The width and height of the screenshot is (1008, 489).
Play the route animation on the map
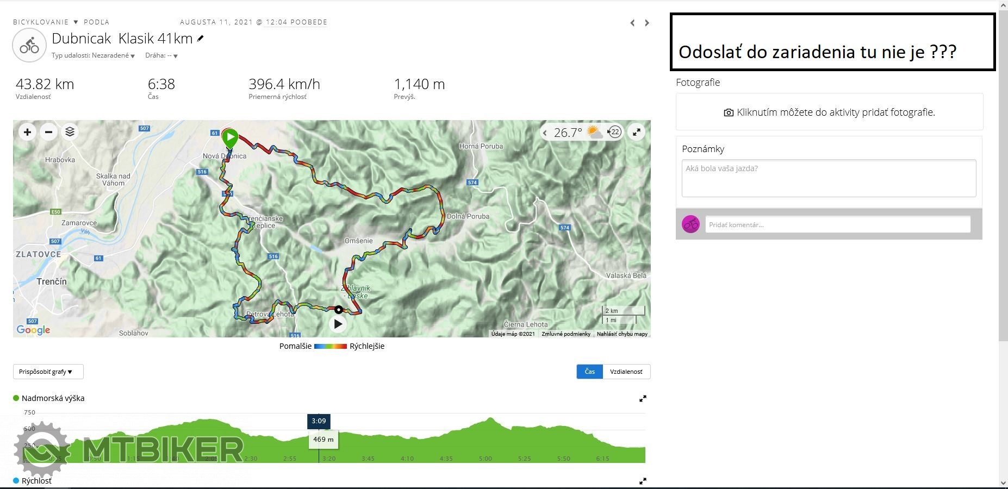click(x=338, y=324)
